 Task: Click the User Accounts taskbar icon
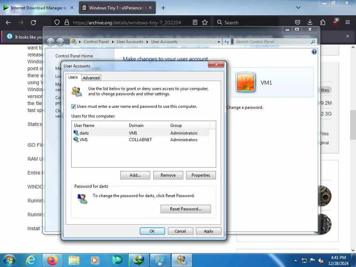pyautogui.click(x=181, y=260)
